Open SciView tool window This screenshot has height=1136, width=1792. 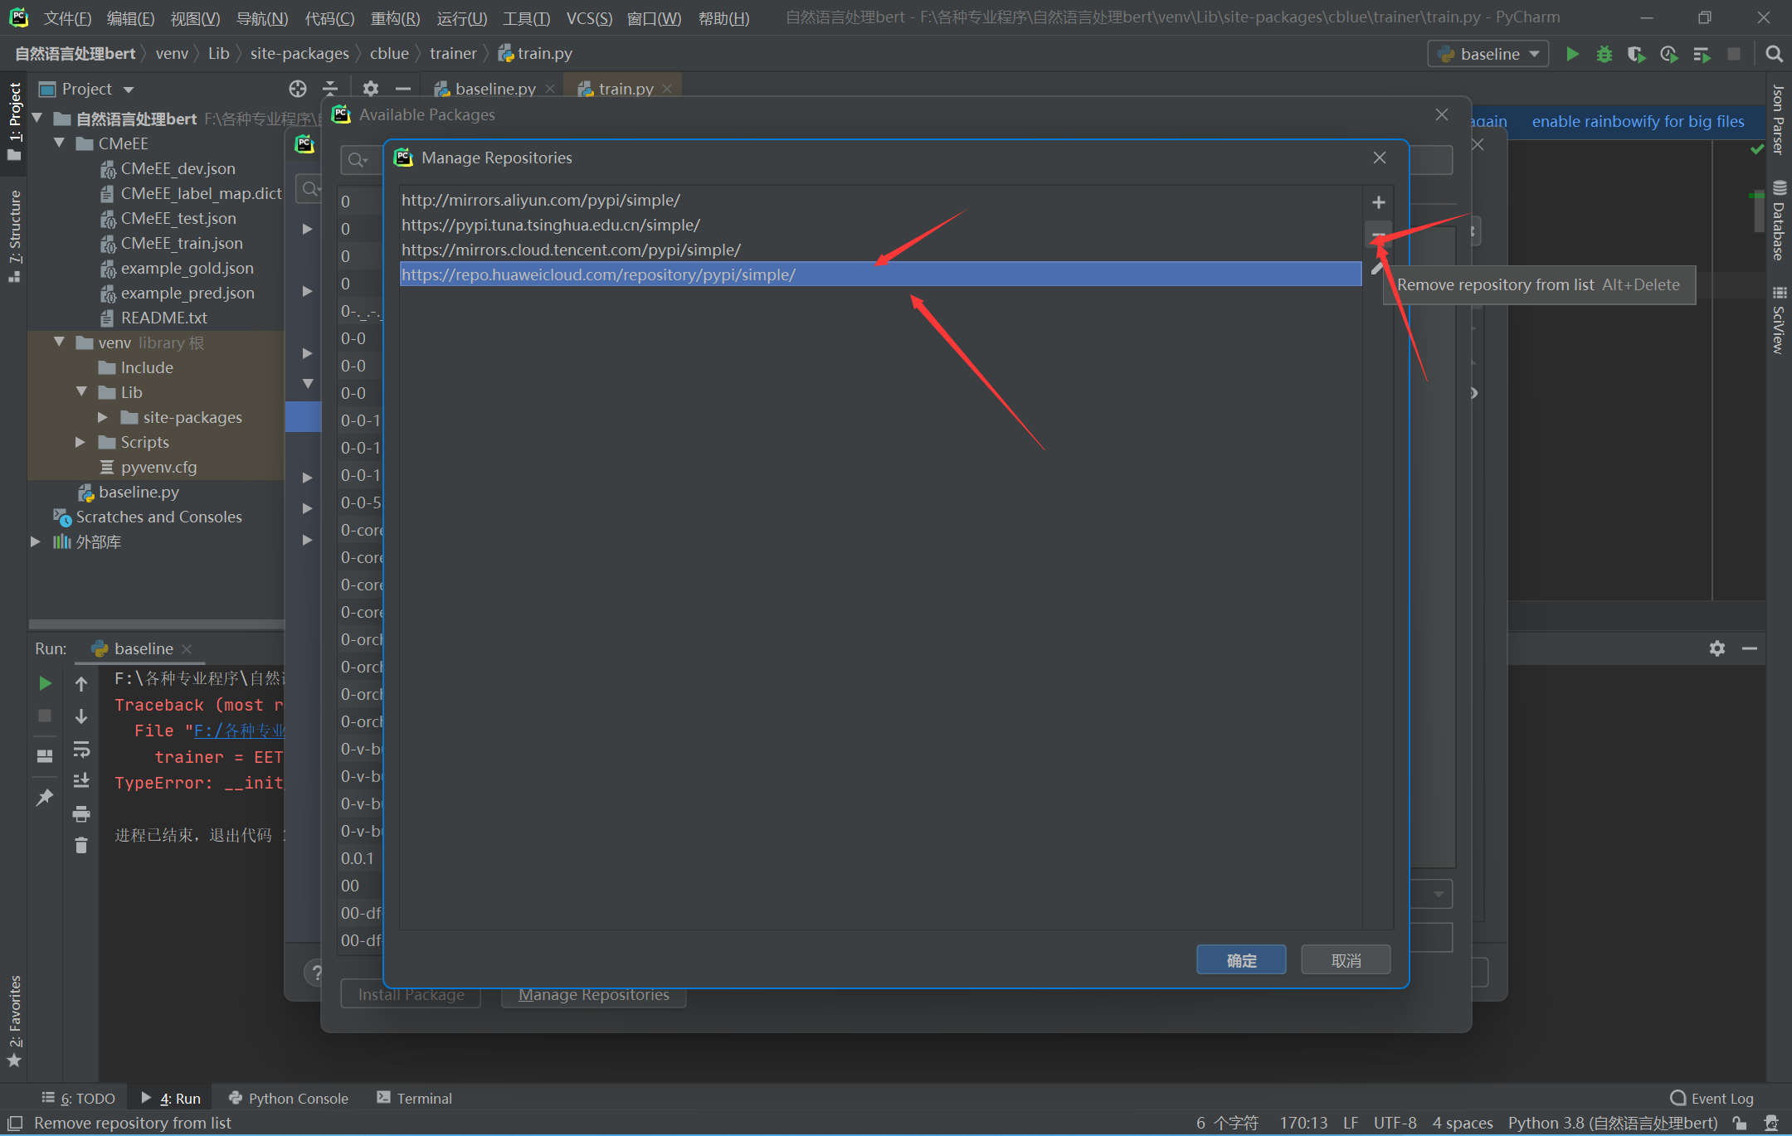1779,320
